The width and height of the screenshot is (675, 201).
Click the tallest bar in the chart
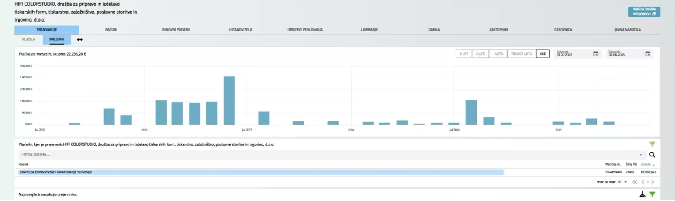[229, 100]
